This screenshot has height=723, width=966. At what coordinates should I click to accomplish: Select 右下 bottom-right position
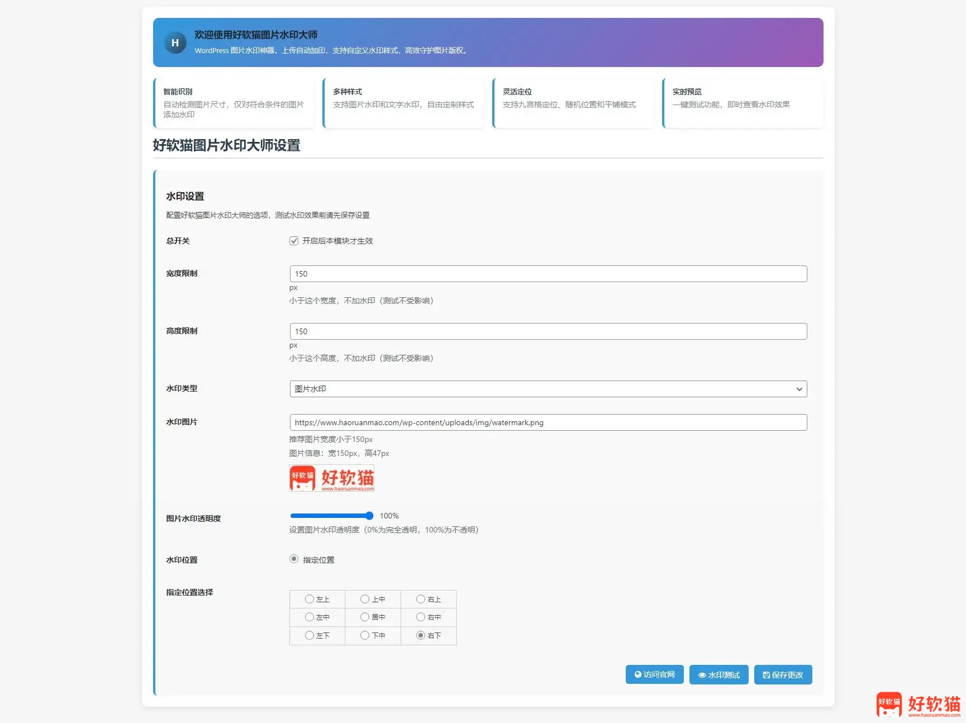(421, 635)
